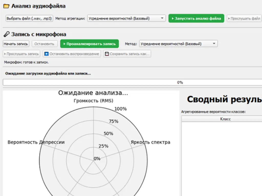Run Запустить анализ файла green button
Screen dimensions: 262x196
click(196, 18)
